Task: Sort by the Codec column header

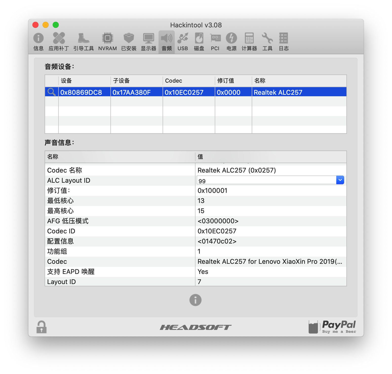Action: (x=189, y=81)
